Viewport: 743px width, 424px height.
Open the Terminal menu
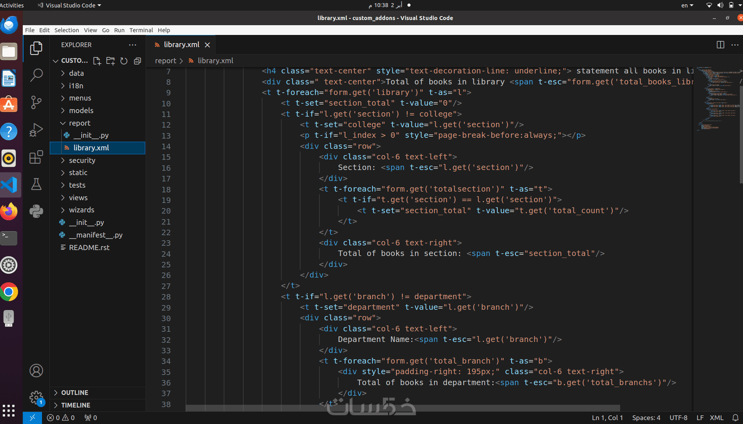(141, 30)
